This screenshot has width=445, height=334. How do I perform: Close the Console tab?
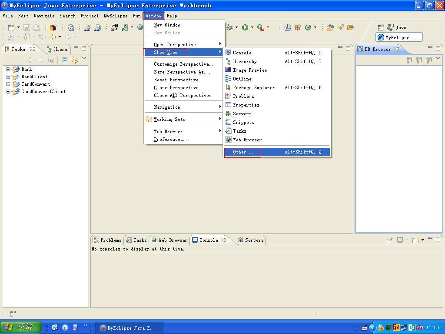(224, 240)
